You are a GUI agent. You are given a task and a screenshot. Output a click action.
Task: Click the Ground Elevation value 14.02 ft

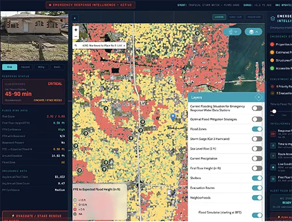[x=58, y=156]
